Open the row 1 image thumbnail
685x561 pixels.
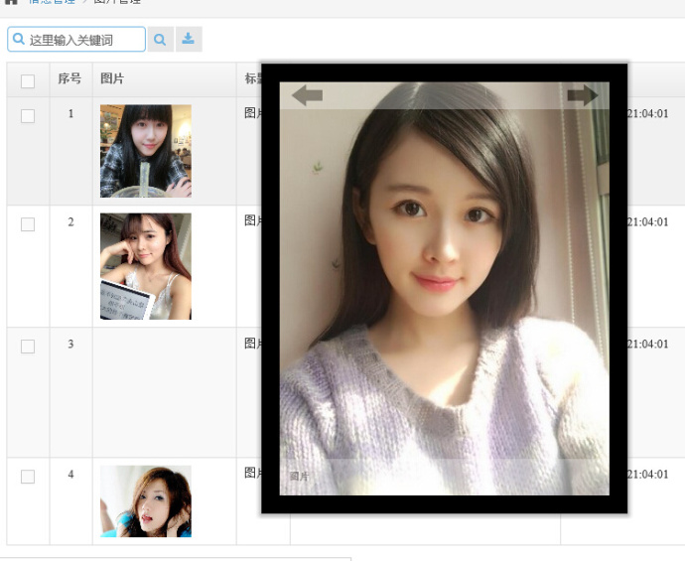(x=146, y=151)
